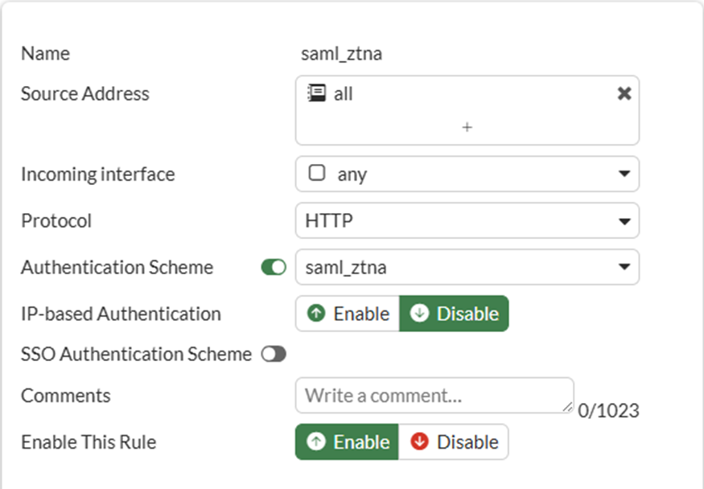Toggle off the Authentication Scheme switch
This screenshot has width=704, height=489.
pyautogui.click(x=274, y=267)
